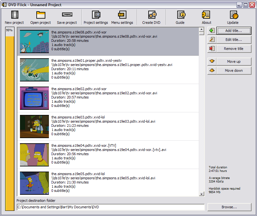This screenshot has height=216, width=257.
Task: Click the Guide toolbar label
Action: coord(180,23)
